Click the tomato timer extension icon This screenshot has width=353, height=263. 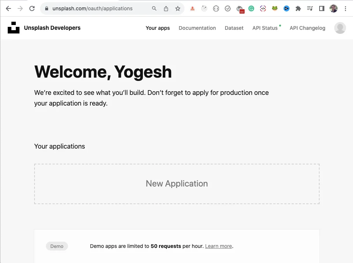tap(239, 8)
